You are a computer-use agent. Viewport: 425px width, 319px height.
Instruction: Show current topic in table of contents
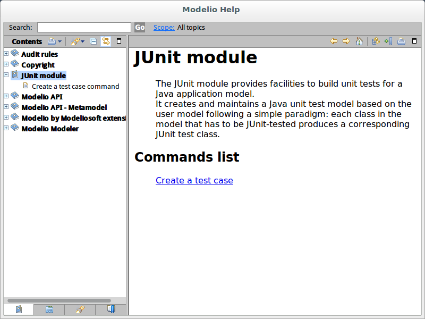[x=376, y=41]
